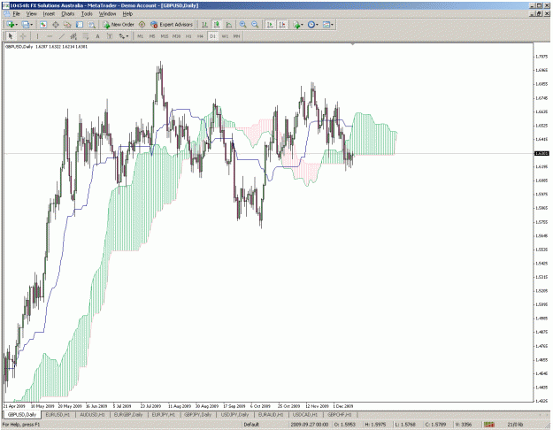Select the Crosshair tool

point(23,36)
